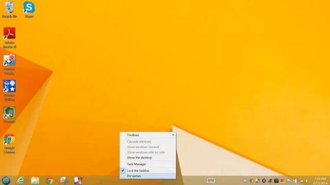Expand the Toolbars submenu
Image resolution: width=330 pixels, height=185 pixels.
pyautogui.click(x=148, y=135)
